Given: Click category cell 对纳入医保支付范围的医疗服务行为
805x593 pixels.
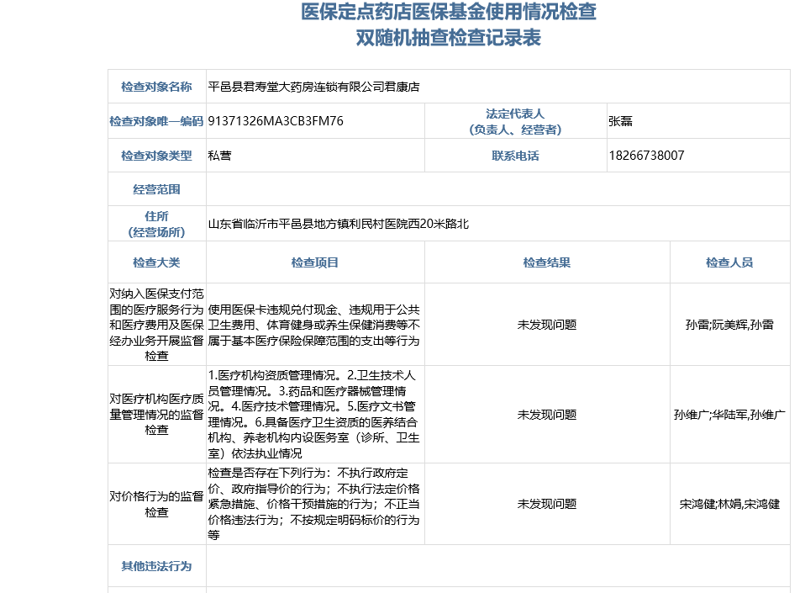Looking at the screenshot, I should (156, 325).
